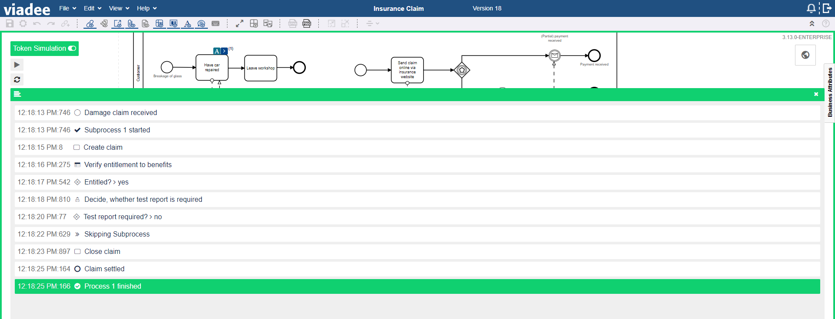
Task: Click the Version 18 label
Action: click(487, 8)
